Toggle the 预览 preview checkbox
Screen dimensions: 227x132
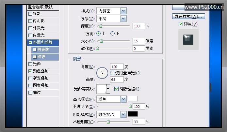[x=181, y=24]
